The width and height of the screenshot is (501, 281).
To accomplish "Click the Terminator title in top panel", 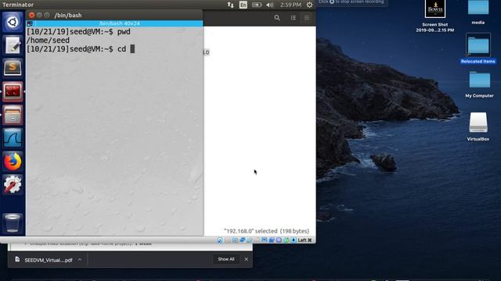I will tap(18, 5).
